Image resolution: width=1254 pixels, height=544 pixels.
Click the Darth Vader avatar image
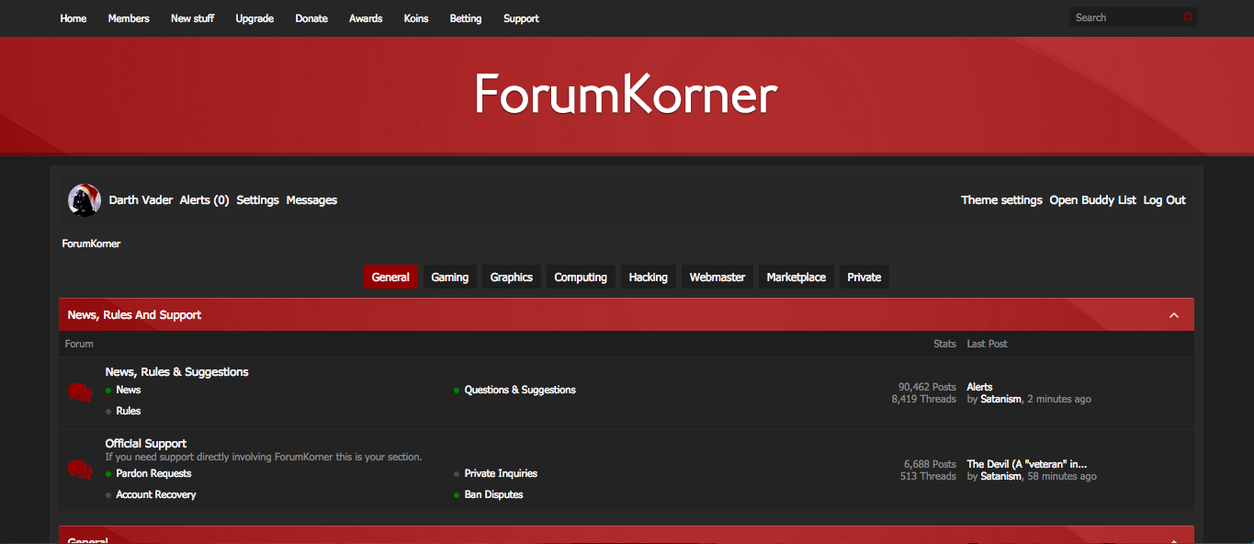84,199
